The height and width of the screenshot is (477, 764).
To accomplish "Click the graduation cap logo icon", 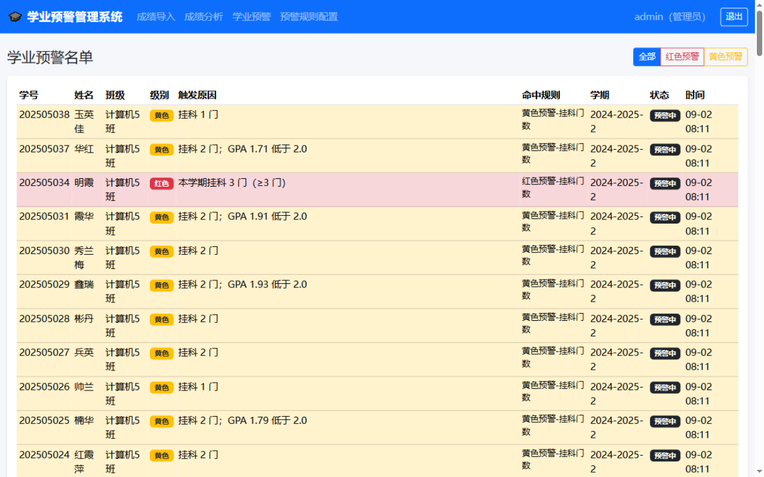I will 15,17.
